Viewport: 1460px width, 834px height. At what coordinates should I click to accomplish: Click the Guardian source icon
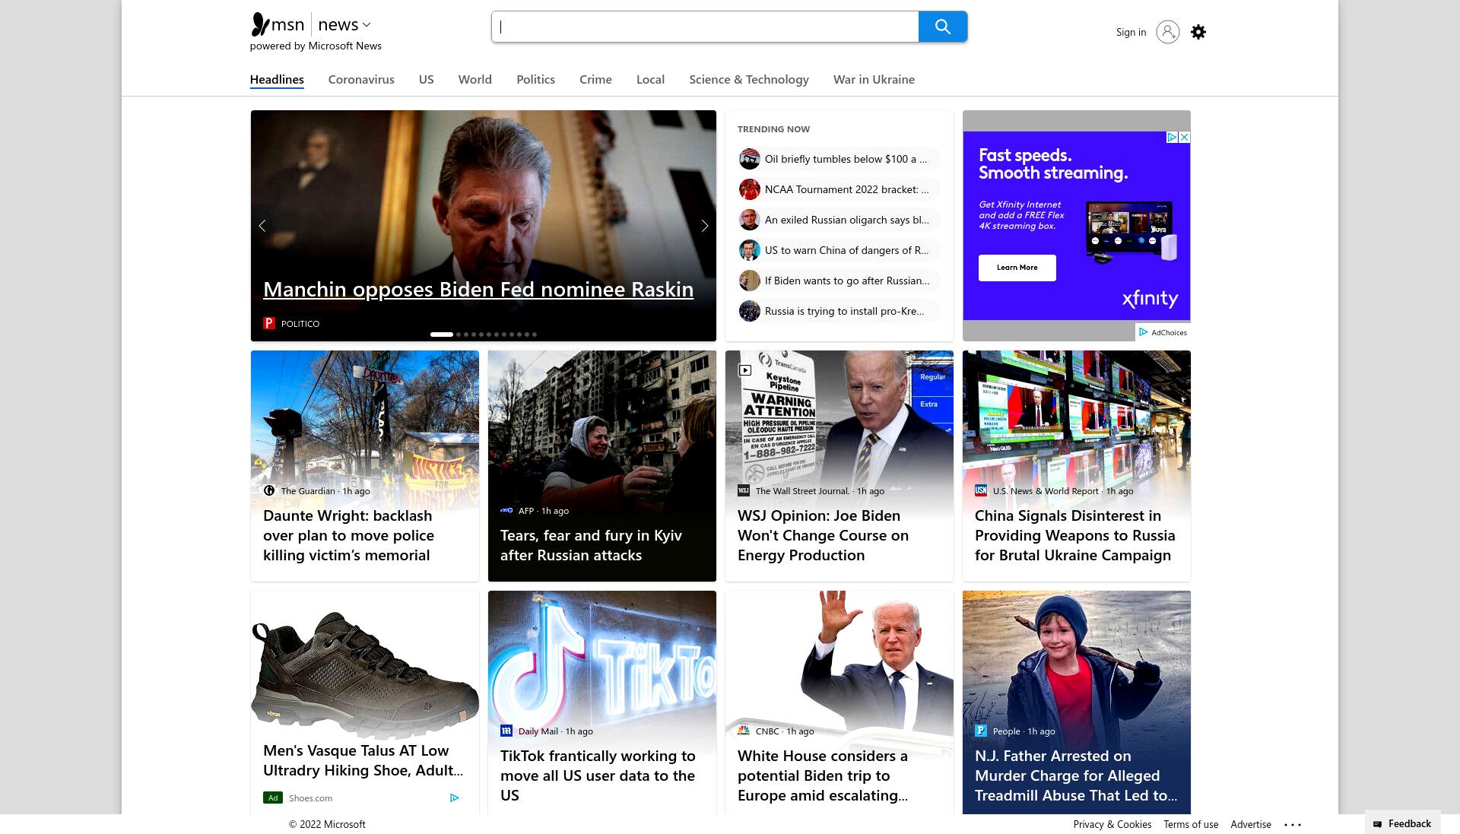tap(269, 490)
